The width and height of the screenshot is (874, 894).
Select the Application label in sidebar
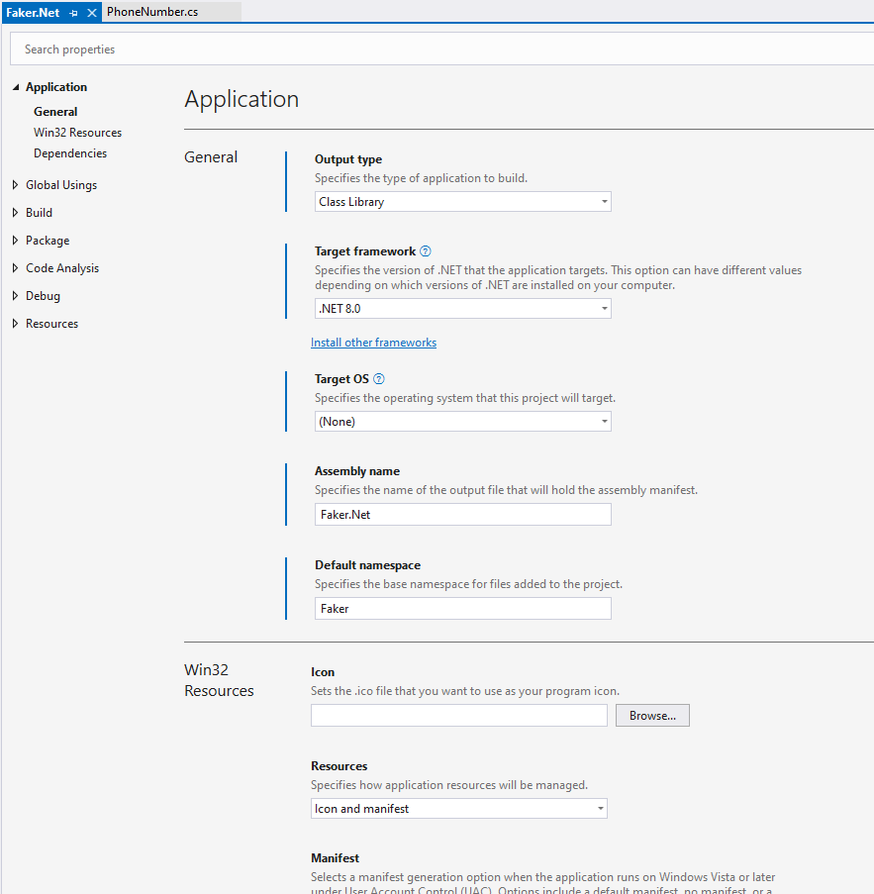coord(56,87)
